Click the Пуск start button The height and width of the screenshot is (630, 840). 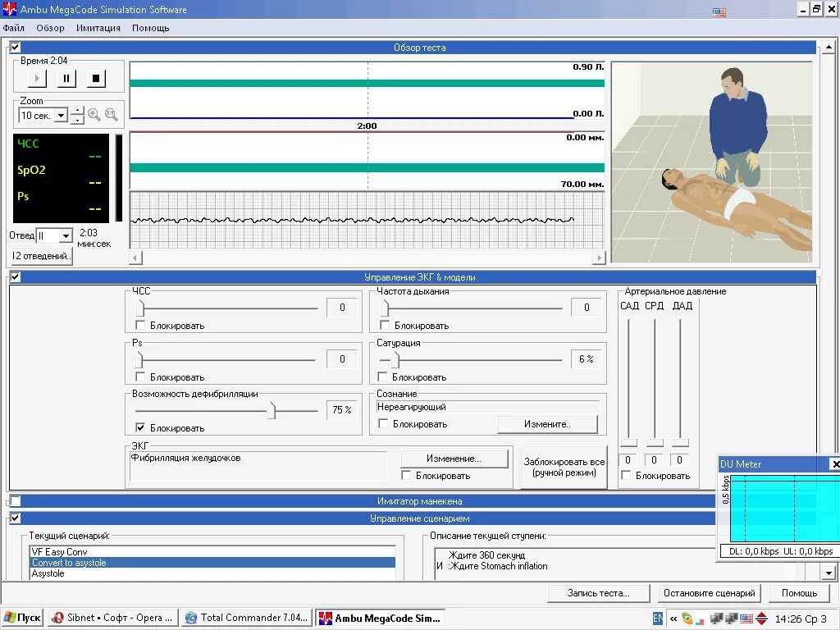22,618
